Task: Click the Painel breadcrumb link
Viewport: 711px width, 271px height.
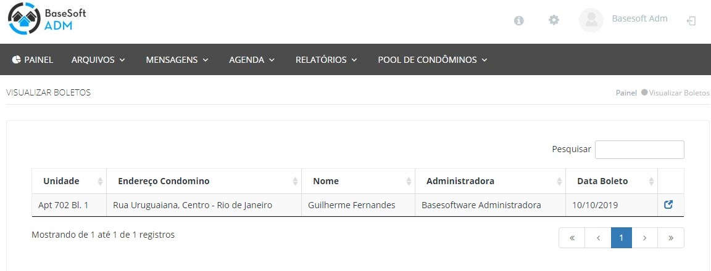Action: tap(626, 93)
